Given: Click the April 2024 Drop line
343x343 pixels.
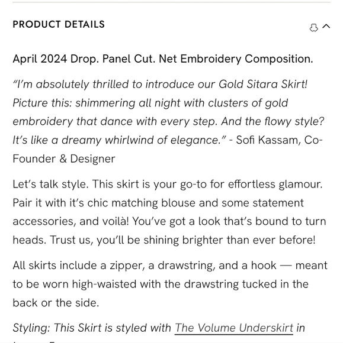Looking at the screenshot, I should (163, 59).
